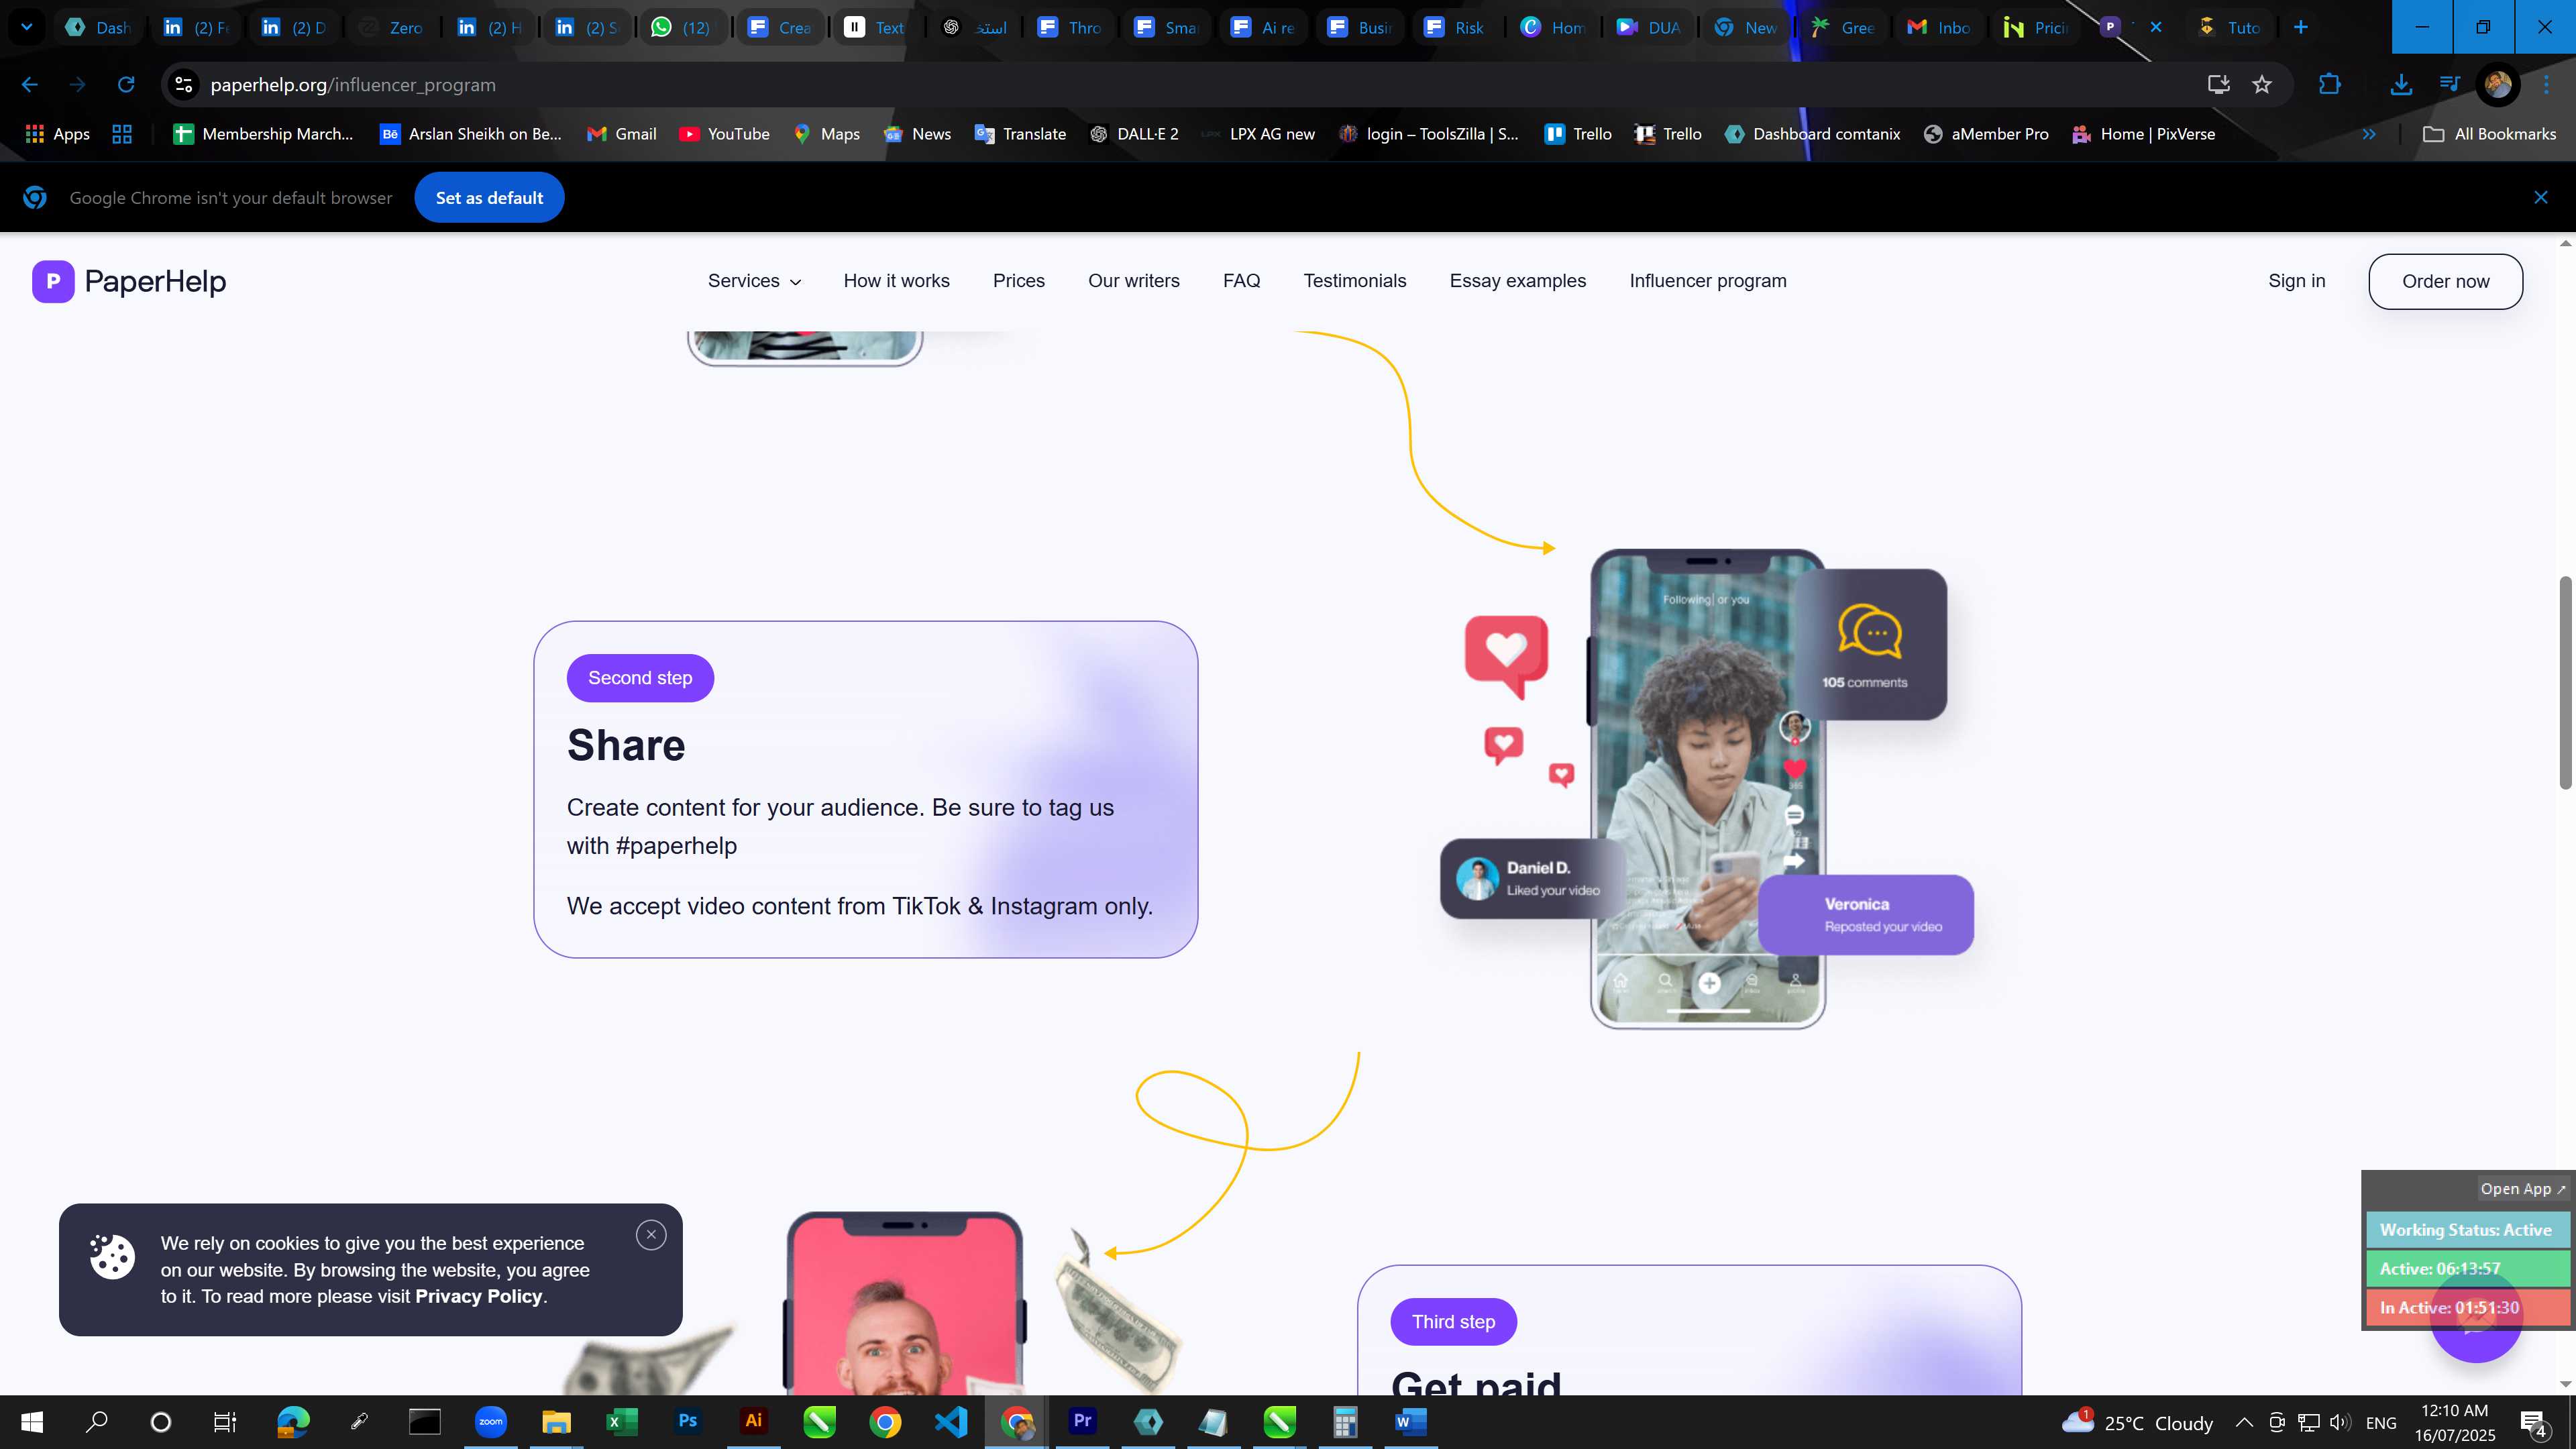This screenshot has width=2576, height=1449.
Task: Go to Prices page
Action: [x=1018, y=281]
